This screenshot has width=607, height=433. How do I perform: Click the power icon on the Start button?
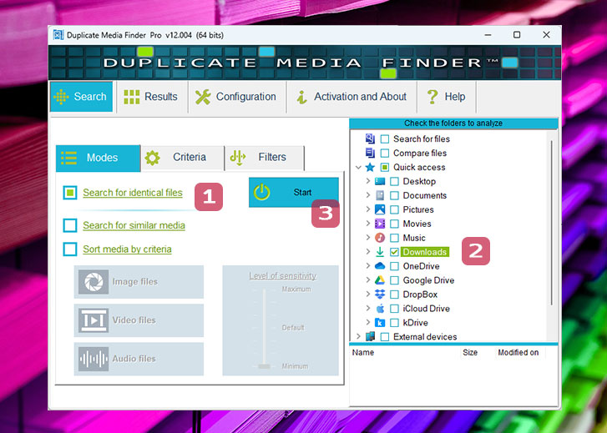click(262, 193)
